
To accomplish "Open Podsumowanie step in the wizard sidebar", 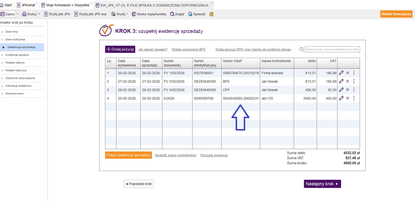I will pos(14,94).
